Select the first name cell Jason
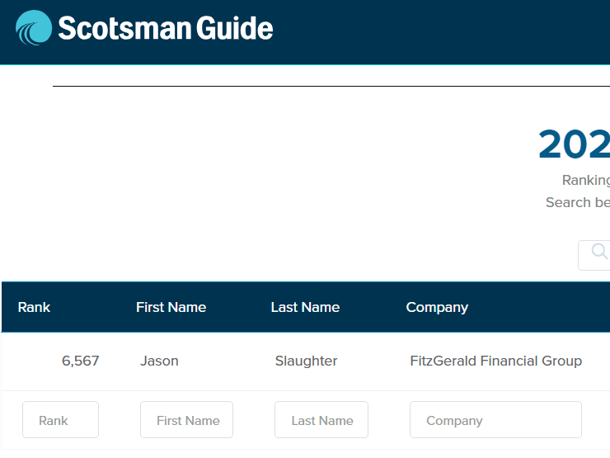Screen dimensions: 610x458 point(159,361)
